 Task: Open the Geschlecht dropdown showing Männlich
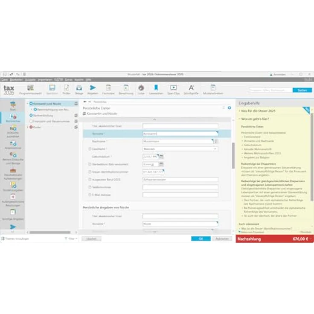pyautogui.click(x=180, y=149)
